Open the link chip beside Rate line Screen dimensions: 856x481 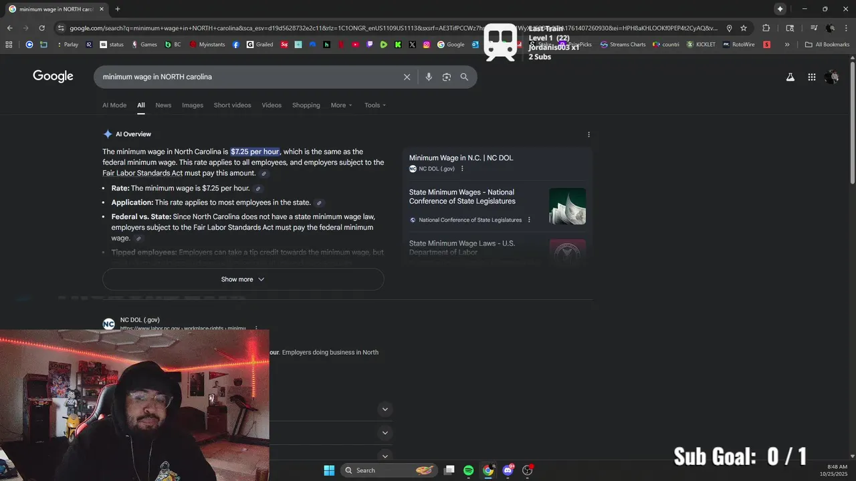tap(258, 189)
